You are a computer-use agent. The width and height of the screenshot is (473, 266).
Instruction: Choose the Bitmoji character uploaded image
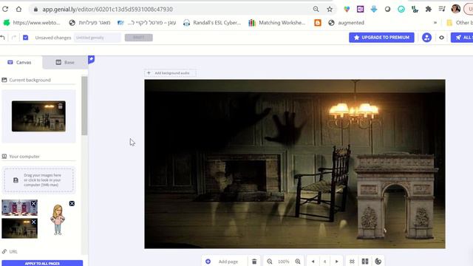58,220
